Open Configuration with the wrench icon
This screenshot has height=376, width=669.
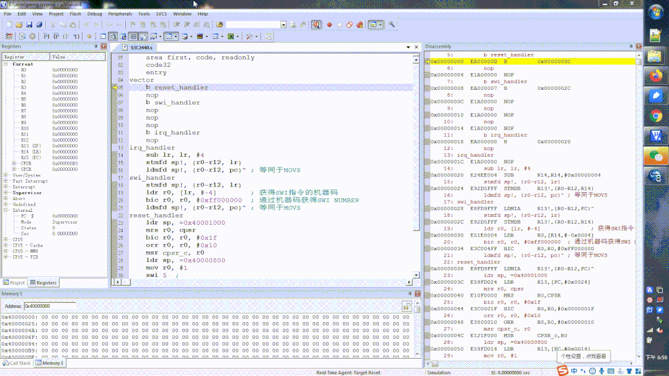[392, 25]
